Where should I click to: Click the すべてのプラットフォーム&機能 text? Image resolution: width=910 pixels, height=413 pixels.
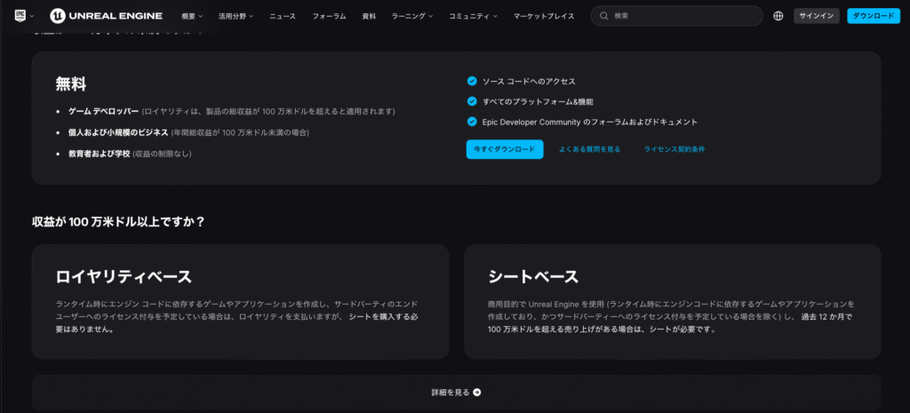(538, 102)
